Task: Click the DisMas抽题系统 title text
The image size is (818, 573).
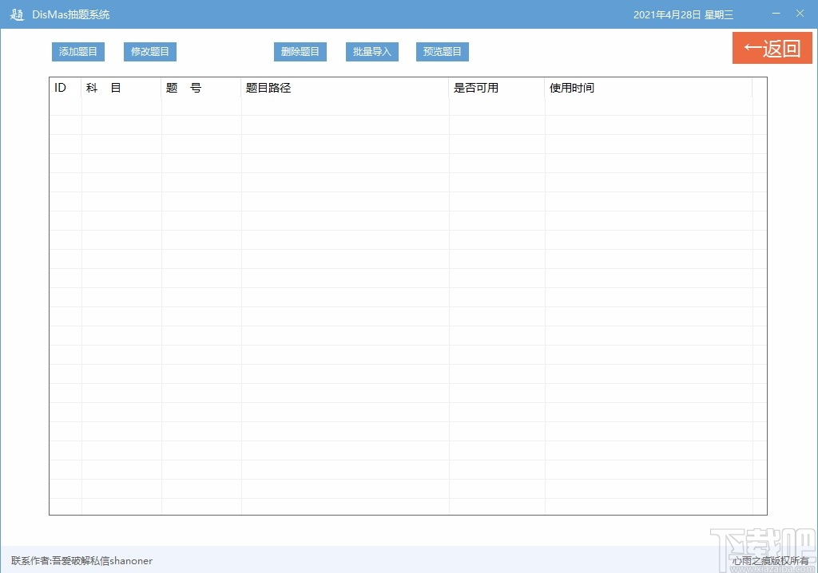Action: [x=70, y=14]
